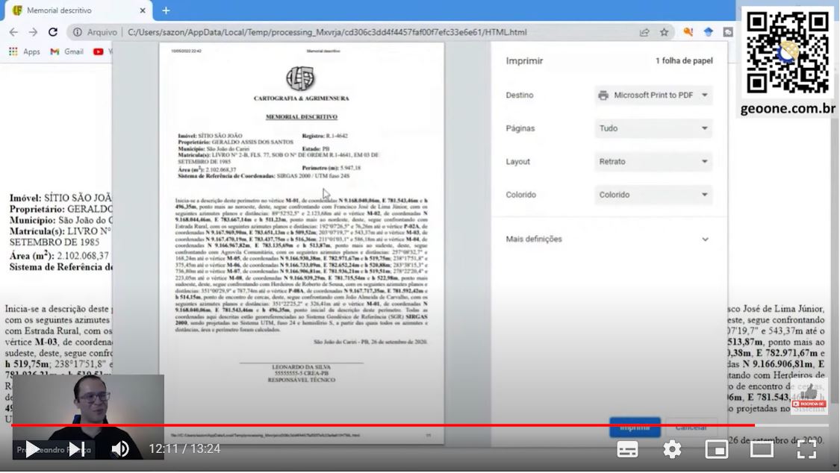Image resolution: width=840 pixels, height=473 pixels.
Task: Click the print preview page thumbnail
Action: (302, 243)
